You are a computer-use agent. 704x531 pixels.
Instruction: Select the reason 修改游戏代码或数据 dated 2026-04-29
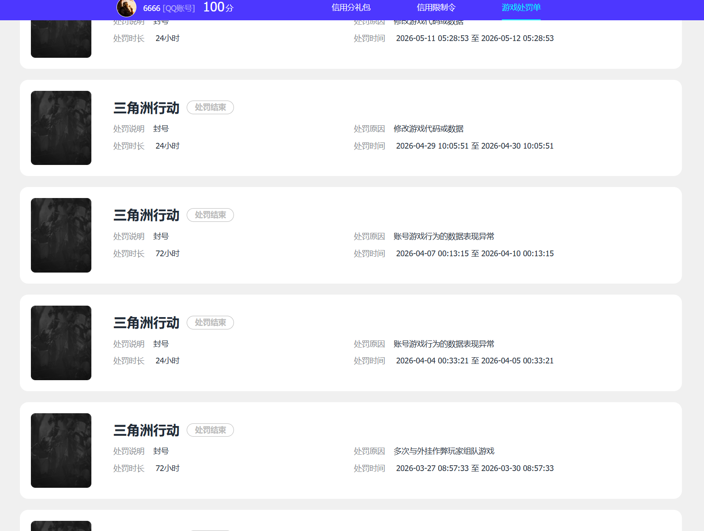click(x=429, y=129)
